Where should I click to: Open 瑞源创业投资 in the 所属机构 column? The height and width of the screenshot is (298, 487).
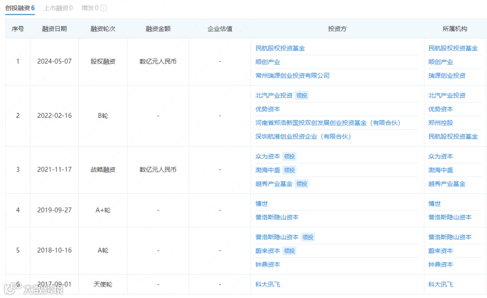pos(446,75)
